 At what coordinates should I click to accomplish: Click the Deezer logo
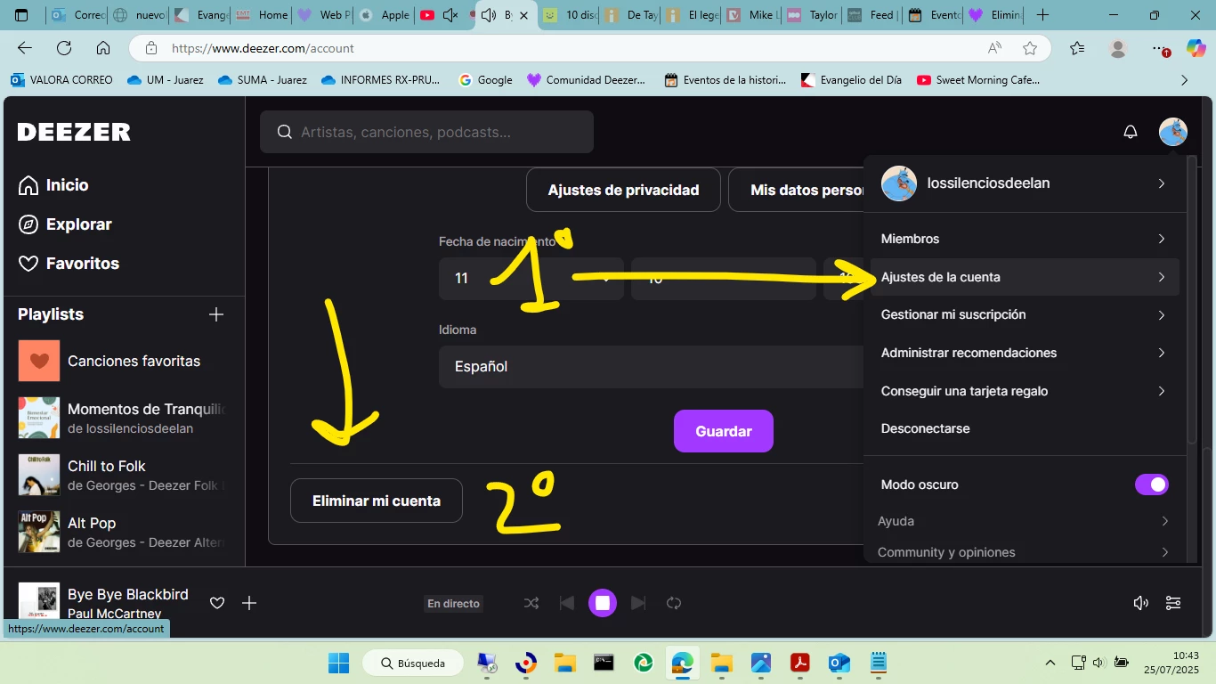[74, 132]
